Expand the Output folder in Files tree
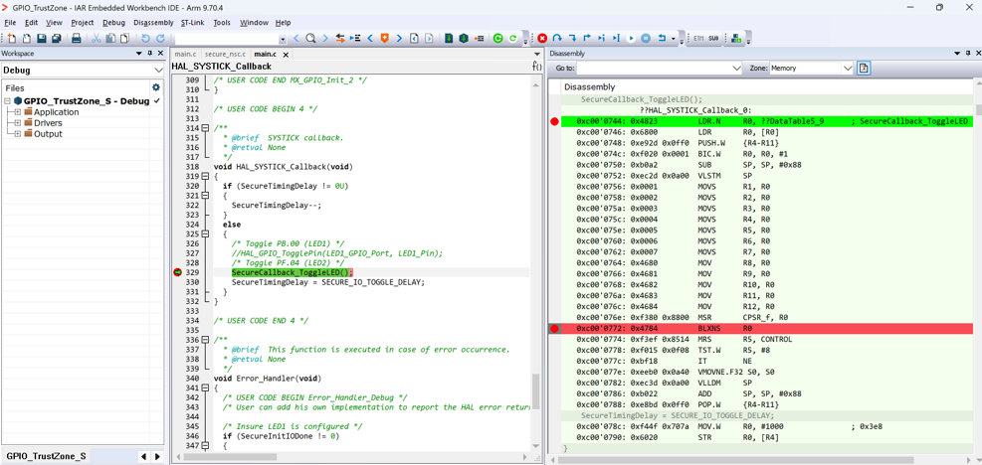The height and width of the screenshot is (465, 982). pos(18,134)
